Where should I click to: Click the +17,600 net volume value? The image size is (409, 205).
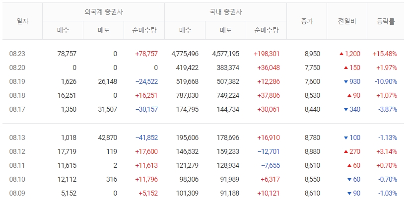pyautogui.click(x=146, y=151)
